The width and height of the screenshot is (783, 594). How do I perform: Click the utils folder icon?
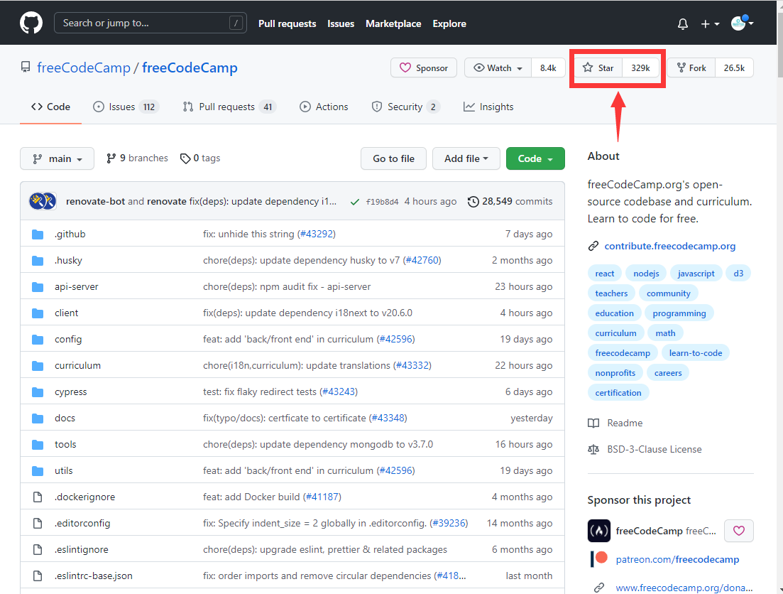coord(38,470)
